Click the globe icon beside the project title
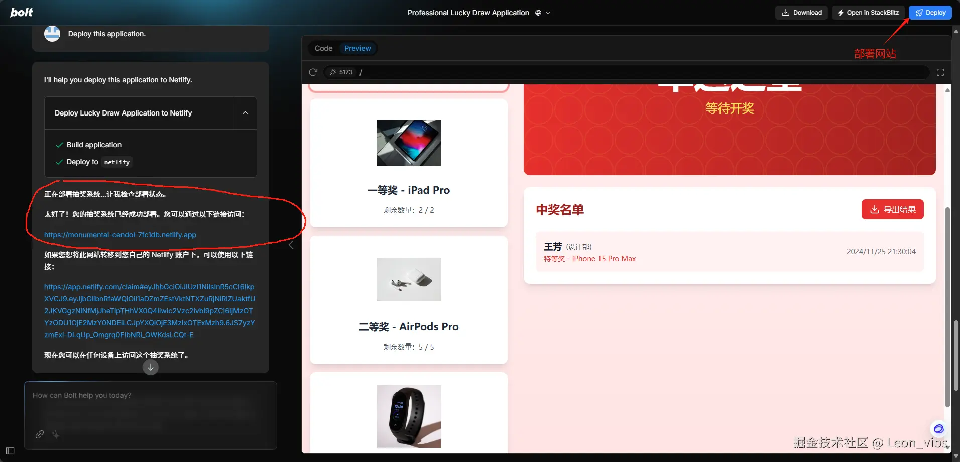Viewport: 960px width, 462px height. coord(538,13)
